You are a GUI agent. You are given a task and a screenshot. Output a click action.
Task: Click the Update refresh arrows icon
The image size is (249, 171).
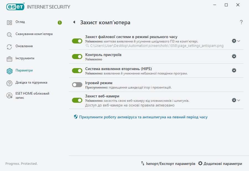pos(9,47)
